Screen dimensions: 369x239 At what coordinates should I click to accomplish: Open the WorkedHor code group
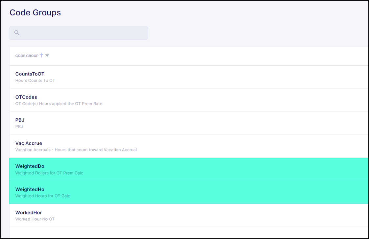(29, 213)
